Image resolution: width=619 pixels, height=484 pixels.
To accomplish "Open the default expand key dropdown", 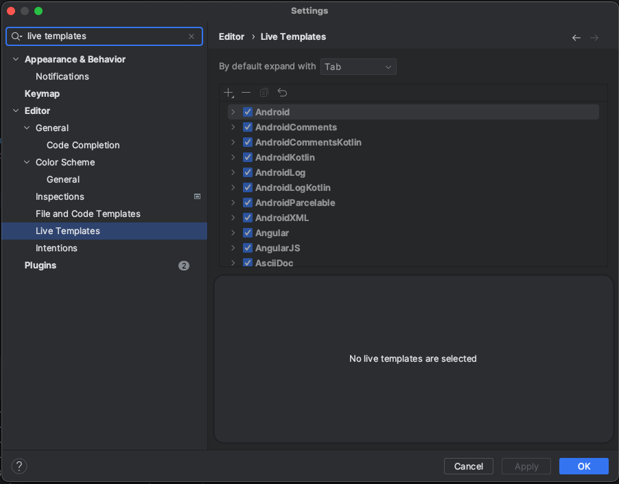I will (358, 67).
